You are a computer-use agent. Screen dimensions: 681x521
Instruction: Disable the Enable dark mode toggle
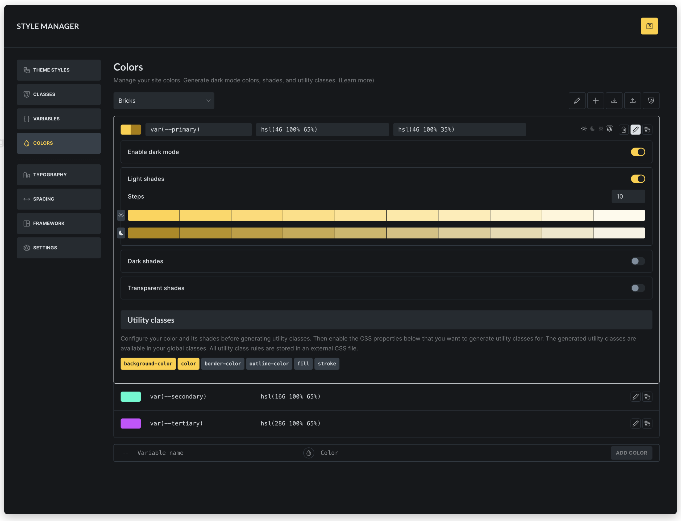tap(638, 152)
